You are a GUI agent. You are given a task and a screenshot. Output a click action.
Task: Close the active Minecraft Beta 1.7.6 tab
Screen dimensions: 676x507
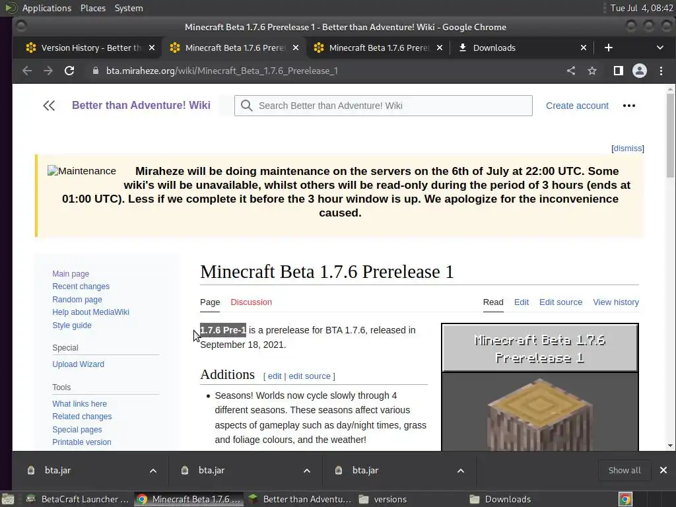(x=296, y=48)
